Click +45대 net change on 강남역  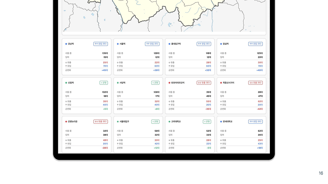click(x=105, y=70)
